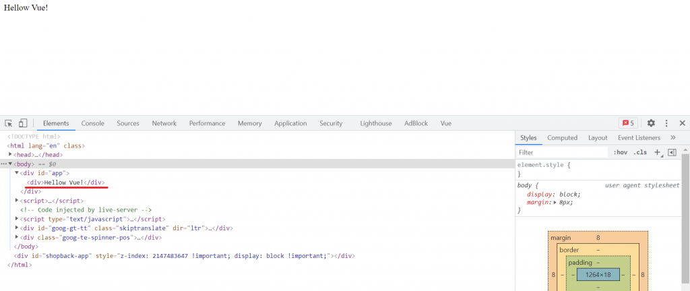Collapse the body element node
This screenshot has width=690, height=291.
click(x=10, y=164)
